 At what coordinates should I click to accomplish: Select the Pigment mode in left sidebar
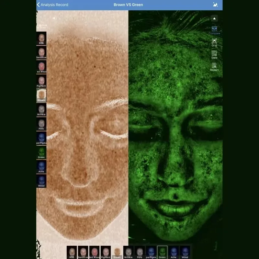[x=41, y=81]
